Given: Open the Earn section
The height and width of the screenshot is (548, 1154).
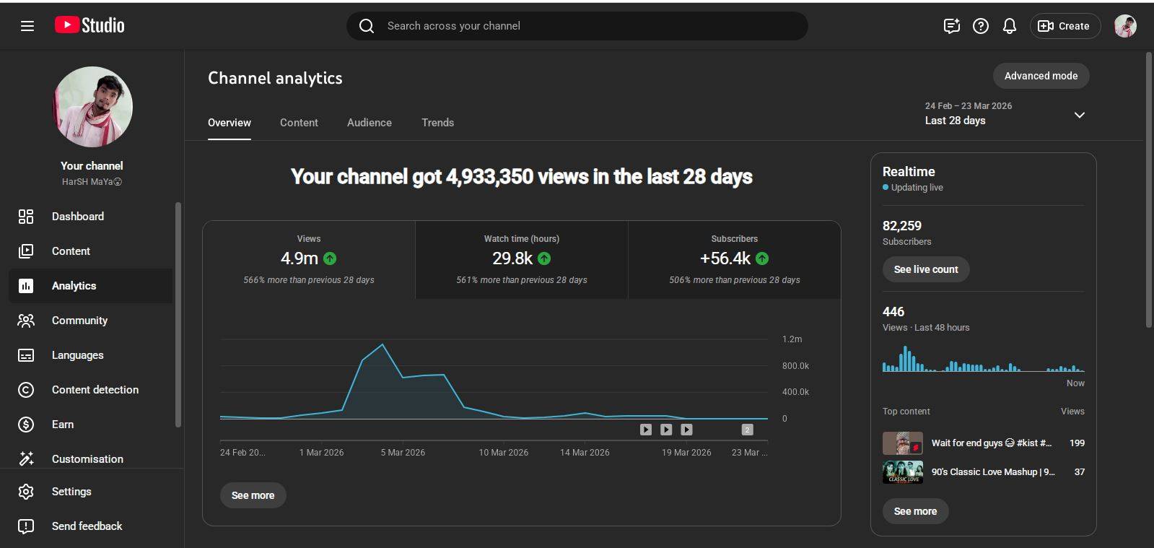Looking at the screenshot, I should (63, 425).
